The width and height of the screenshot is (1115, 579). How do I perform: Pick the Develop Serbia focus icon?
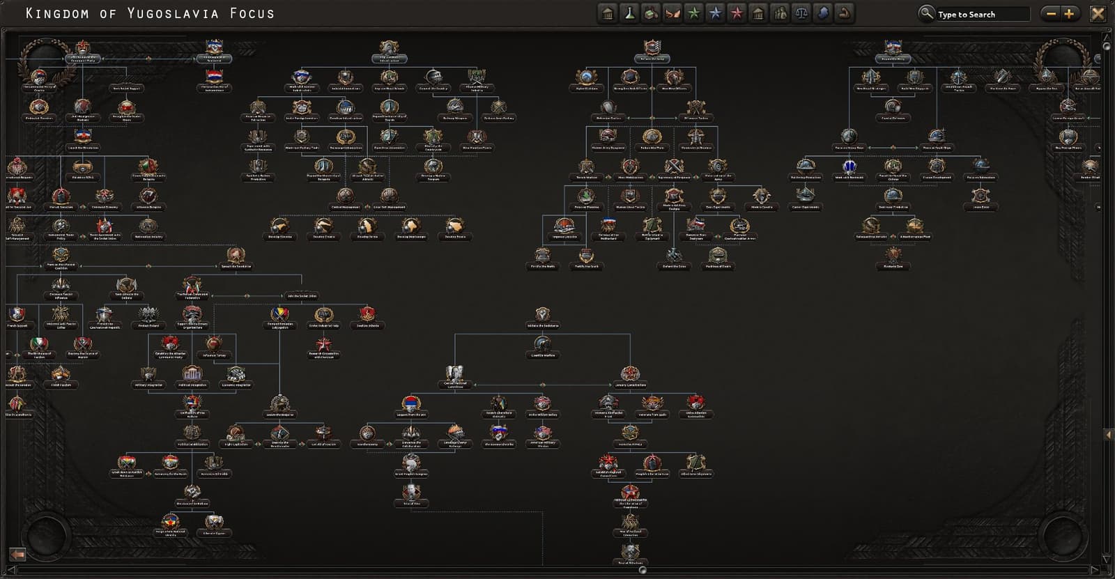367,226
